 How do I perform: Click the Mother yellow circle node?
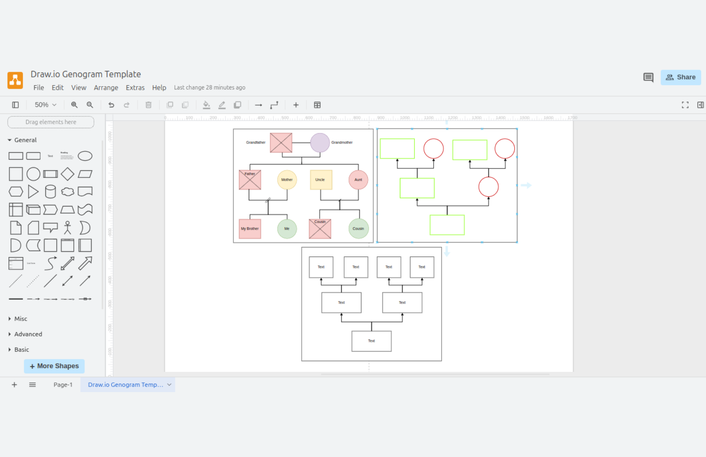pos(287,180)
